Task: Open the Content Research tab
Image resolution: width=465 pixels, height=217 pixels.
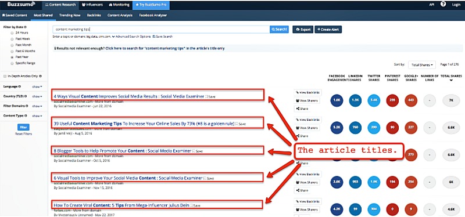Action: (60, 5)
